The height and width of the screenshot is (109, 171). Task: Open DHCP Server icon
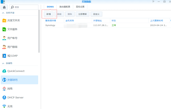coord(4,97)
